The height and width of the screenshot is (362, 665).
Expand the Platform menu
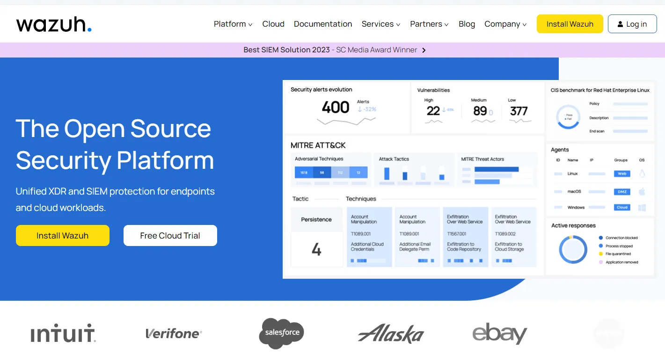pos(233,24)
